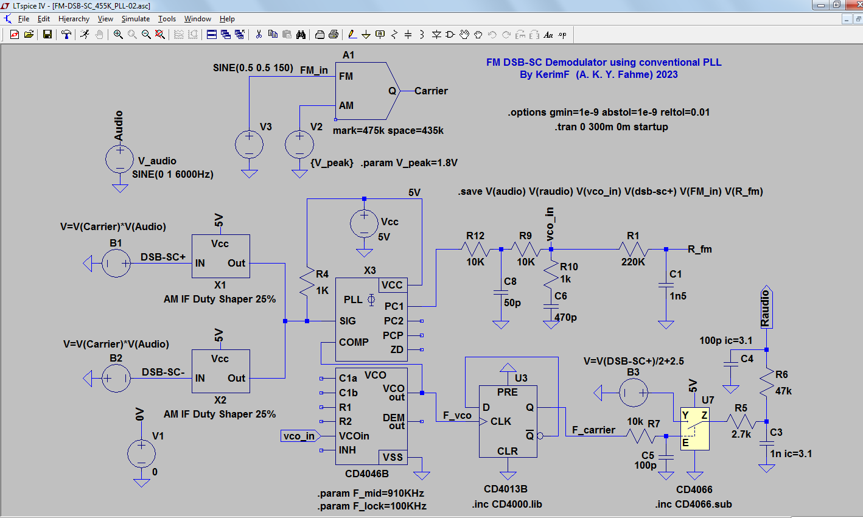Choose the inductor placement tool

(422, 35)
